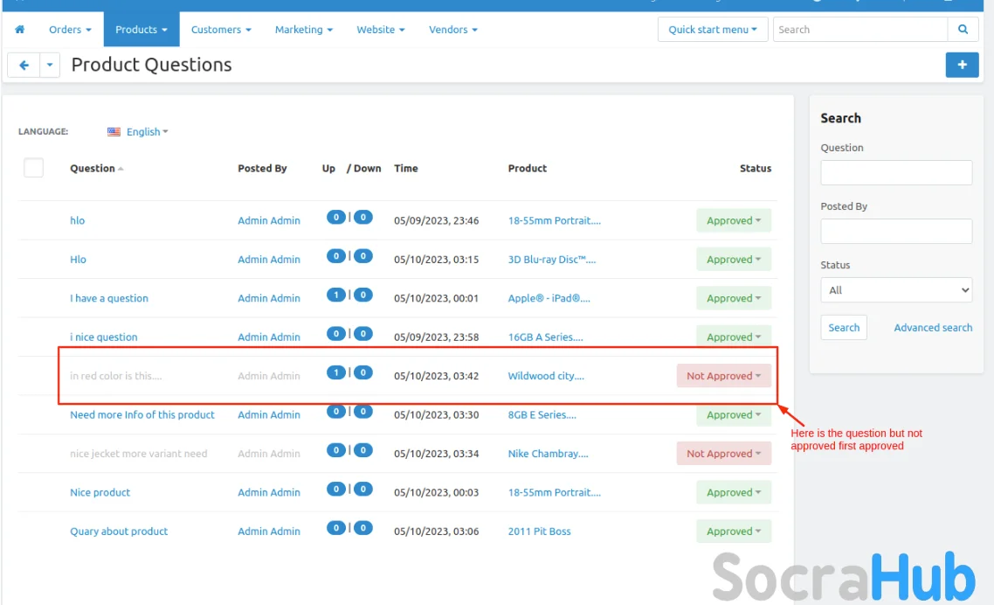The image size is (994, 605).
Task: Click the search magnifier icon in top bar
Action: [963, 30]
